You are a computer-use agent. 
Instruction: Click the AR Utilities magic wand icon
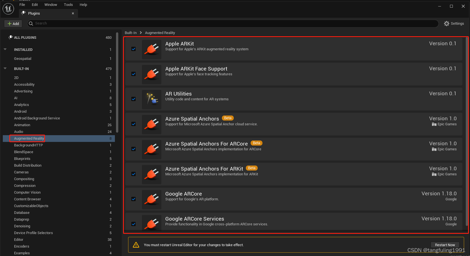point(152,99)
